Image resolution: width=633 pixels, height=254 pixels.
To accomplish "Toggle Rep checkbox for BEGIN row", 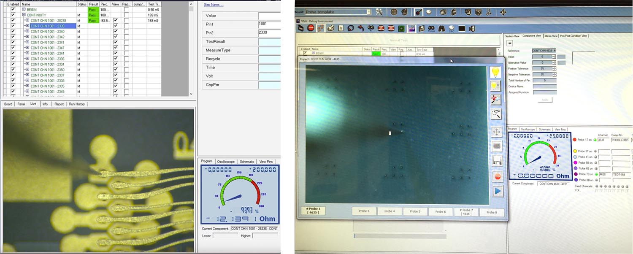I will (x=127, y=9).
